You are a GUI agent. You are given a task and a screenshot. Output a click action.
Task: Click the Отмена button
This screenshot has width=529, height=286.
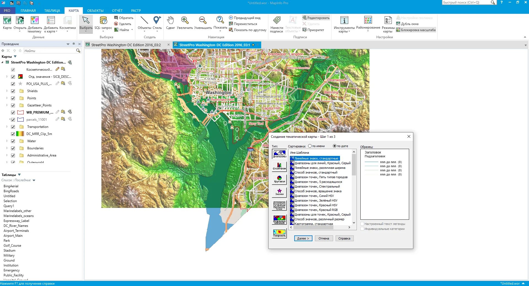coord(324,238)
